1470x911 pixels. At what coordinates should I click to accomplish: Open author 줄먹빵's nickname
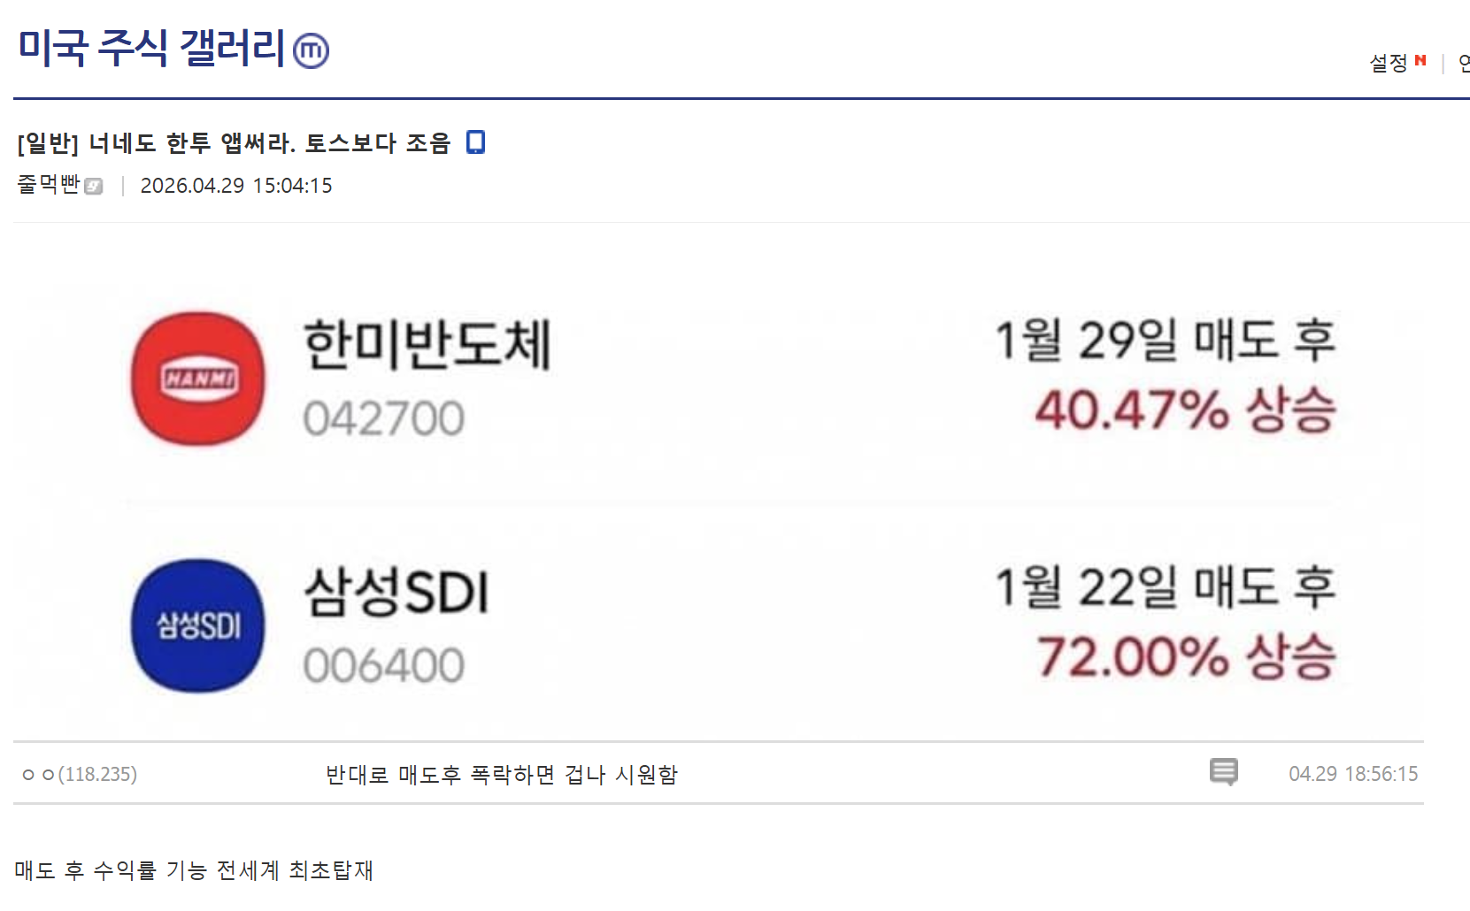[x=49, y=184]
